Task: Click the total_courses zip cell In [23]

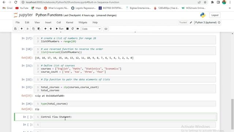Action: pos(125,89)
